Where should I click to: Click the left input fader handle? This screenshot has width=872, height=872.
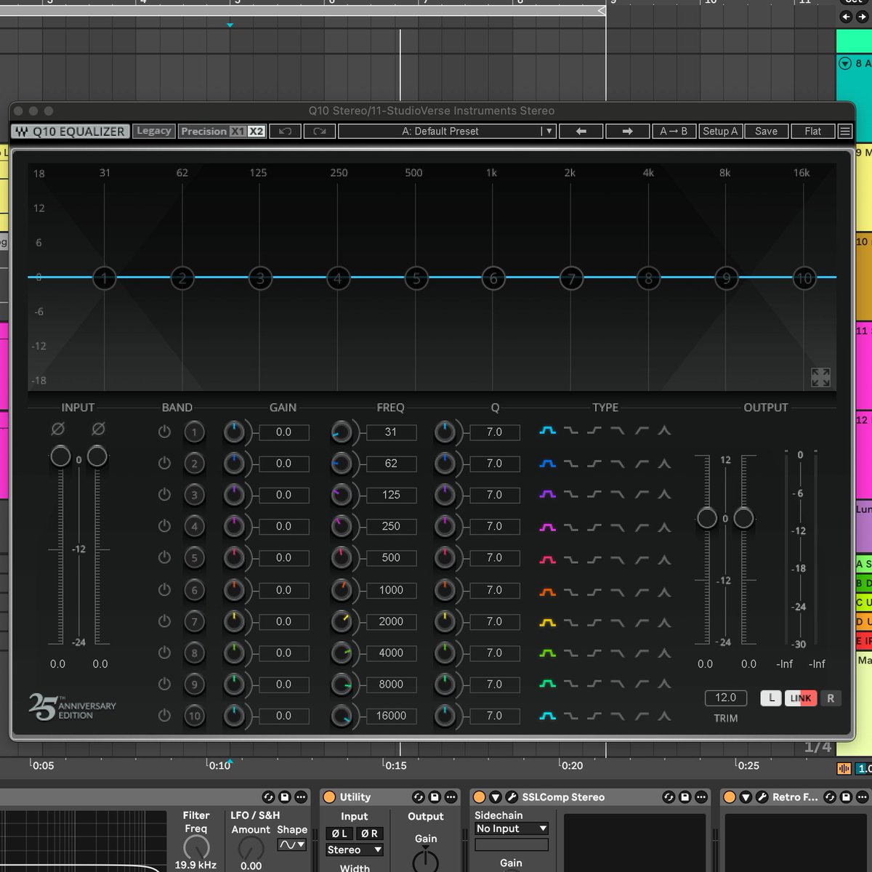[60, 456]
